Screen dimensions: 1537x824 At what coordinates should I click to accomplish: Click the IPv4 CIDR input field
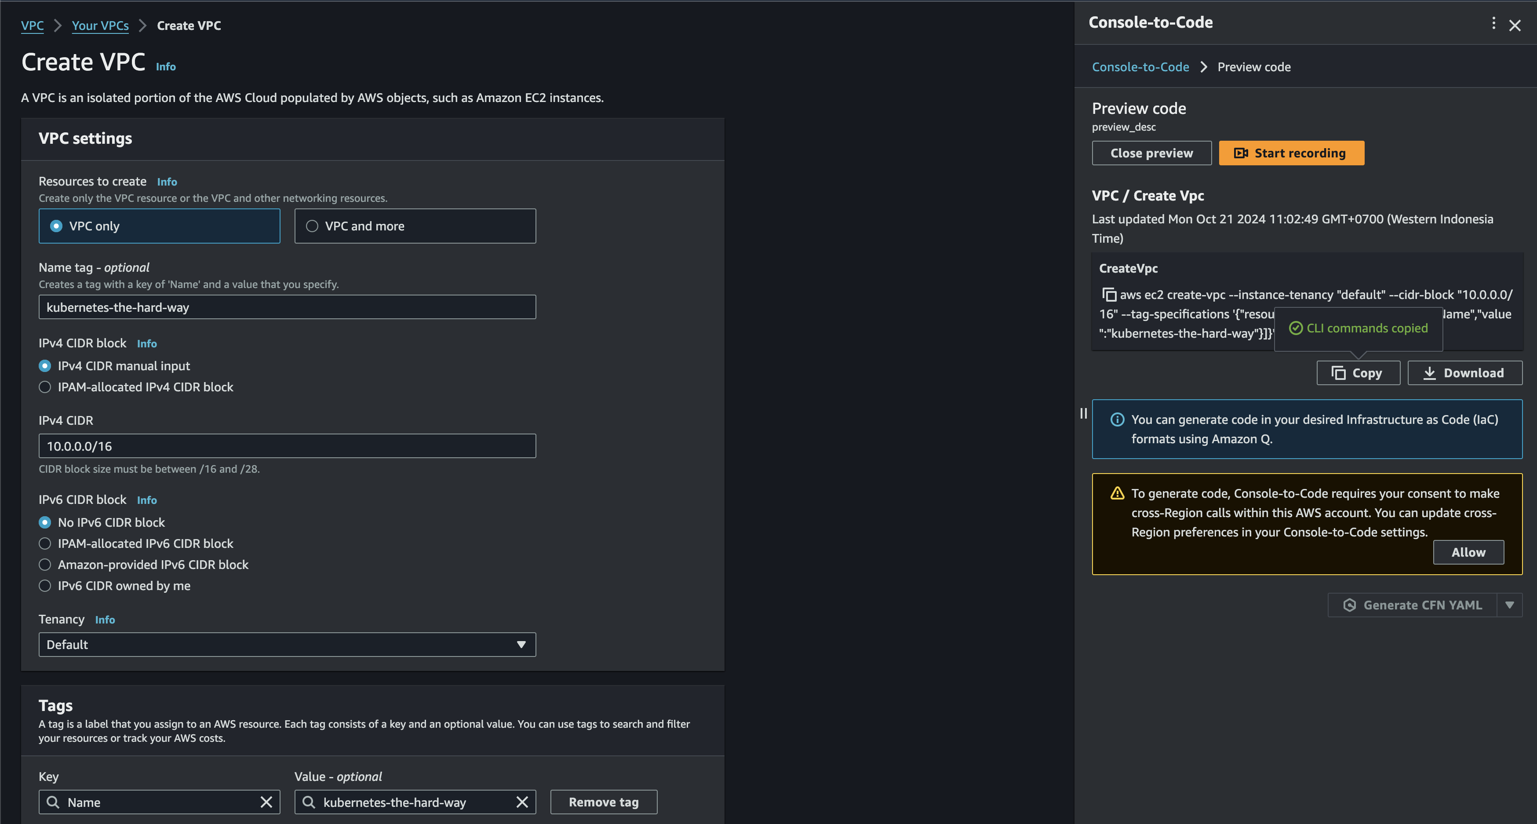[287, 446]
